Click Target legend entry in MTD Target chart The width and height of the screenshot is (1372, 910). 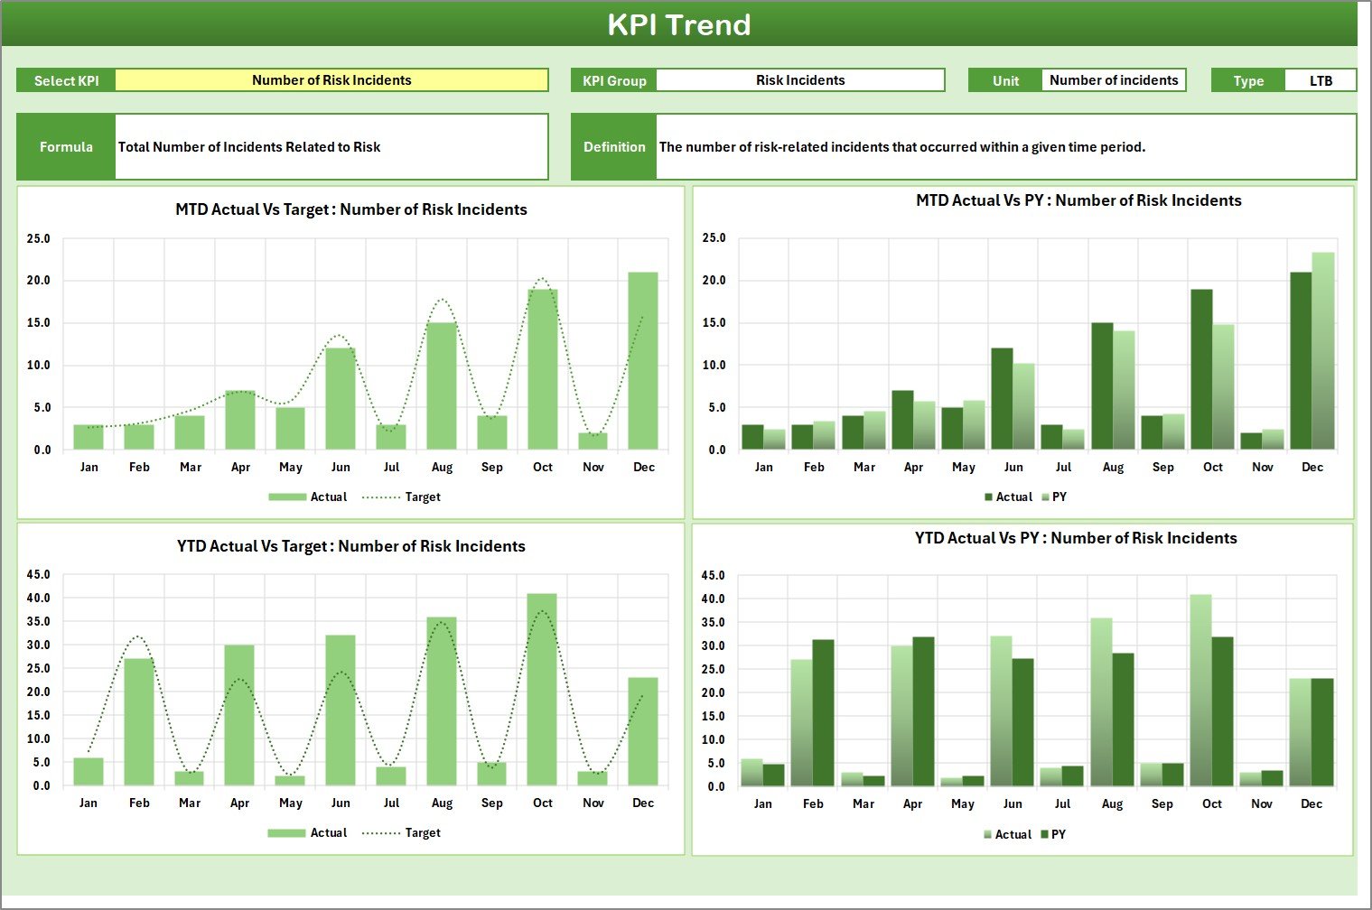point(403,497)
